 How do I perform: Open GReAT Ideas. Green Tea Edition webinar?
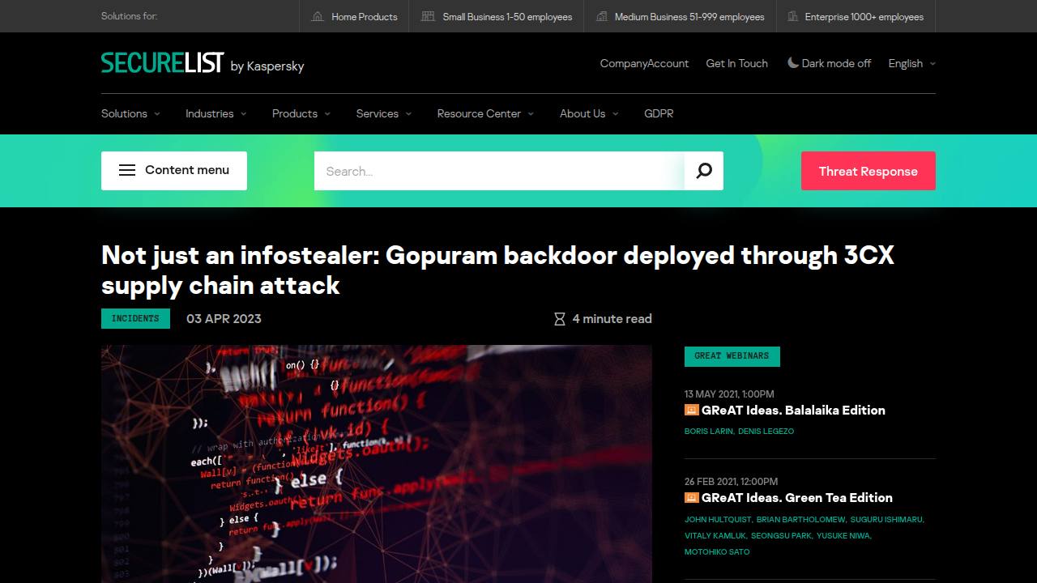pos(797,497)
